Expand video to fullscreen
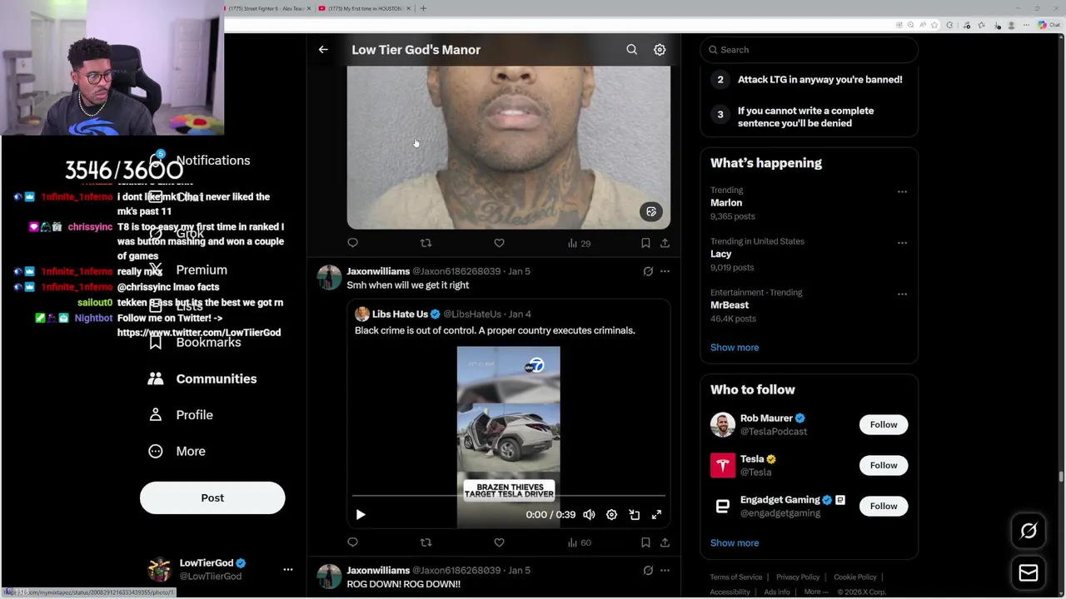The height and width of the screenshot is (599, 1066). pyautogui.click(x=656, y=515)
